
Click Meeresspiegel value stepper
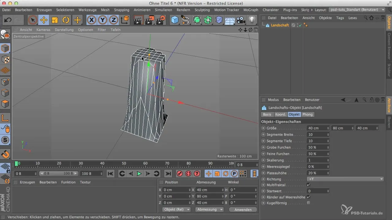pyautogui.click(x=328, y=167)
